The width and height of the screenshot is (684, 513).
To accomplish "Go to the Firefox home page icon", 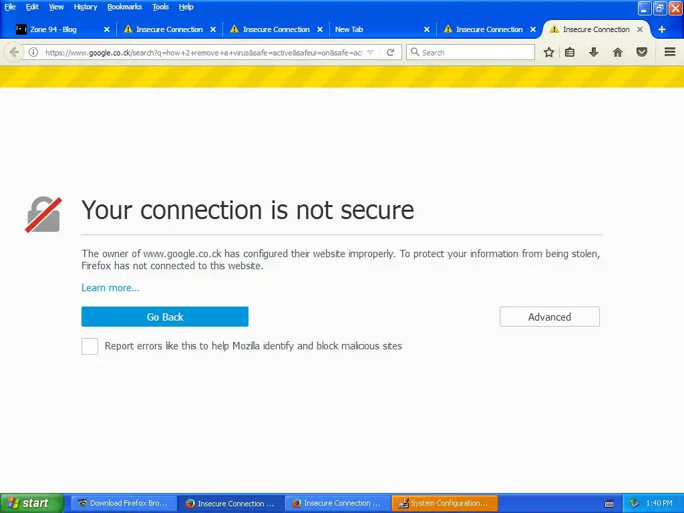I will coord(618,52).
